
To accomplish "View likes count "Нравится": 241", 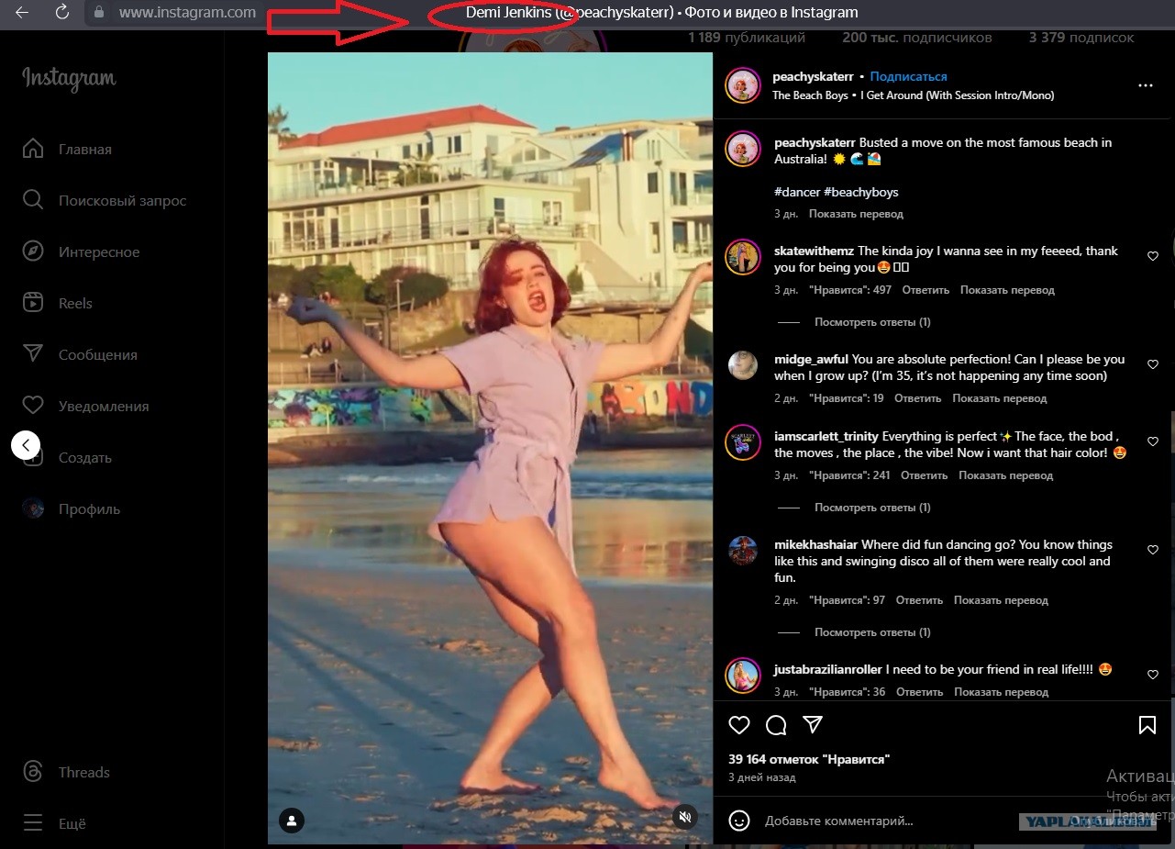I will click(x=850, y=475).
